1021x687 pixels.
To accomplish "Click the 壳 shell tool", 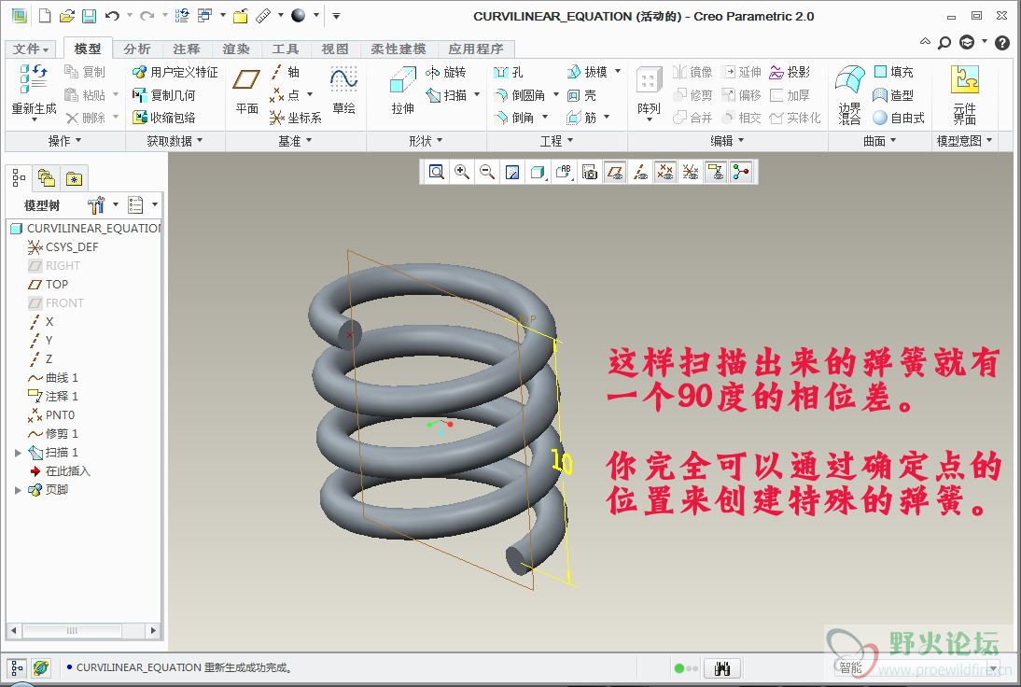I will (581, 95).
